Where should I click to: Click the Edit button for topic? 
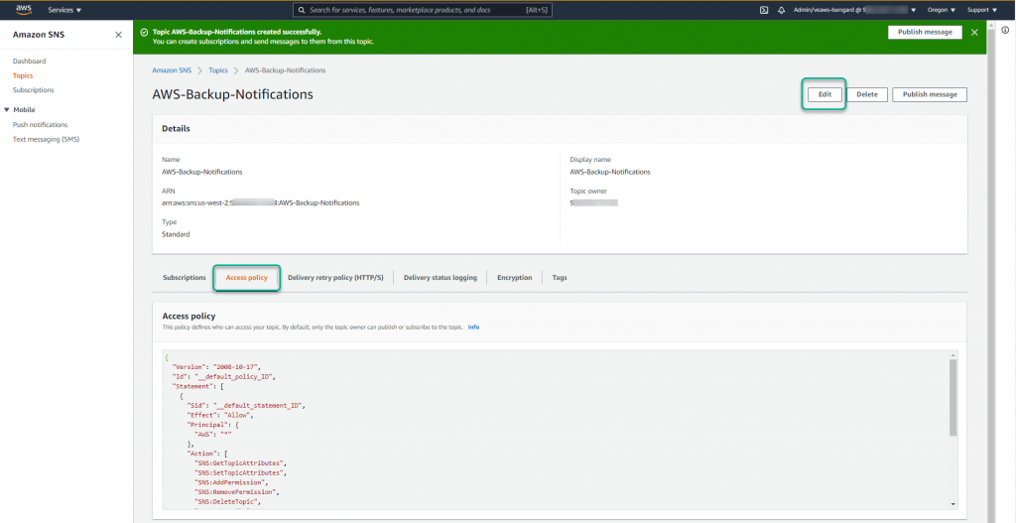point(824,94)
